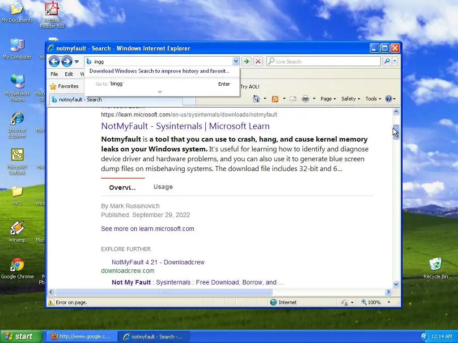Click the 'notmyfault - Search' taskbar button
Viewport: 458px width, 343px height.
point(154,337)
